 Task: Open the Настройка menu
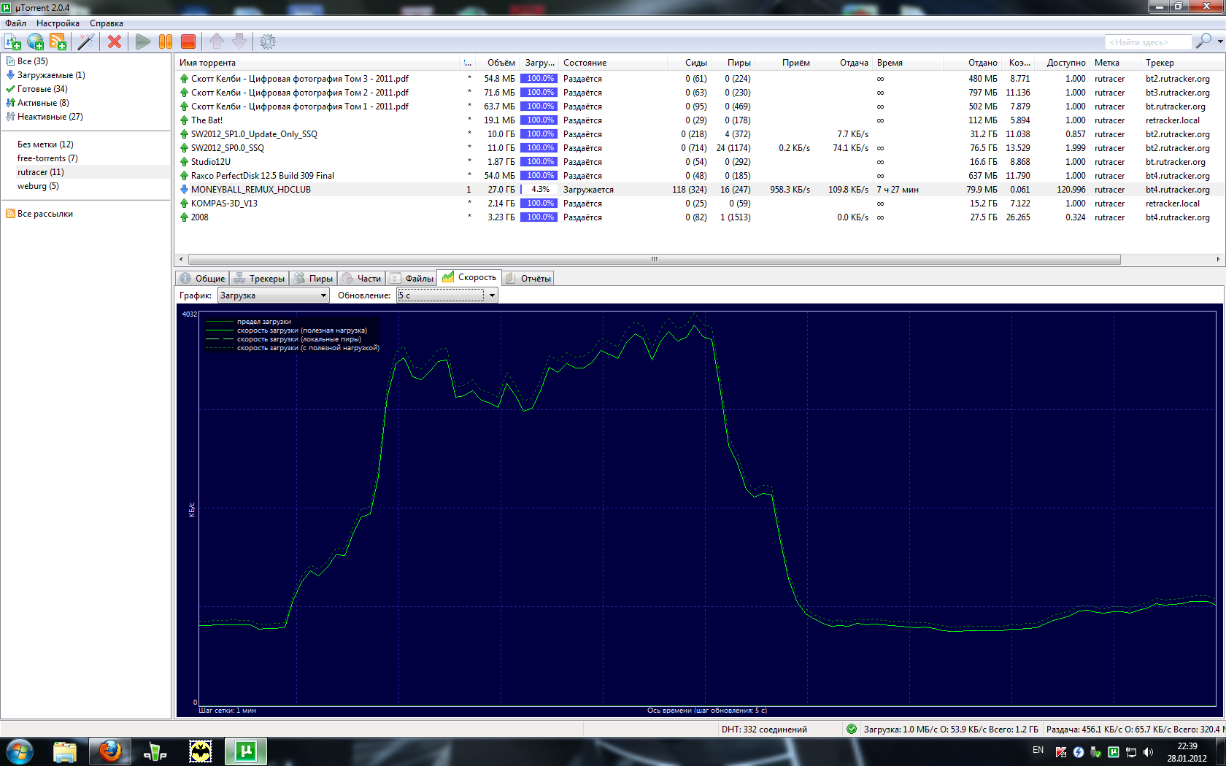pyautogui.click(x=58, y=23)
